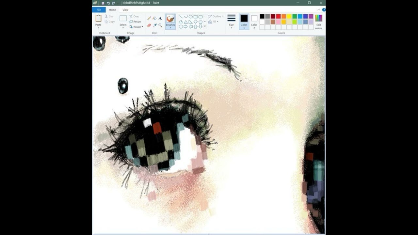This screenshot has width=418, height=235.
Task: Select the Fill with color bucket tool
Action: 154,18
